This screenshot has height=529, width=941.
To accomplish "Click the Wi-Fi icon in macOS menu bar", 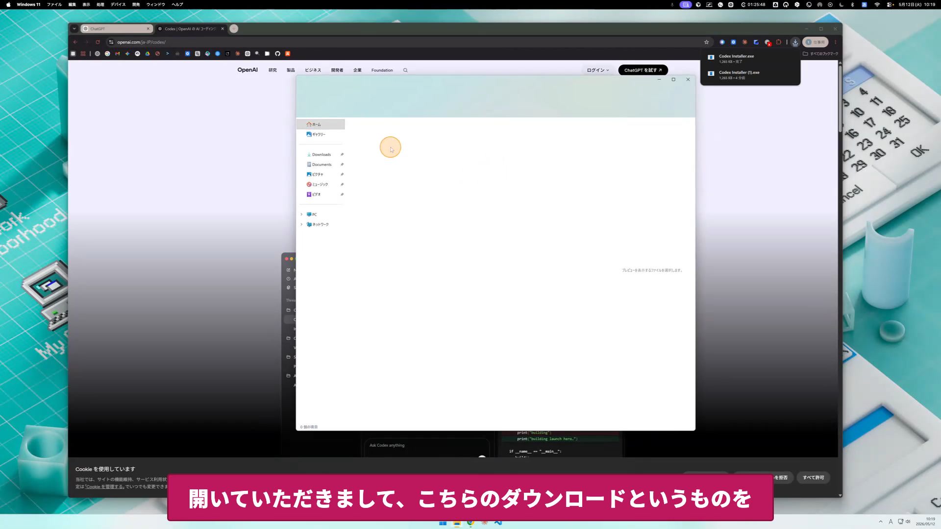I will [877, 4].
